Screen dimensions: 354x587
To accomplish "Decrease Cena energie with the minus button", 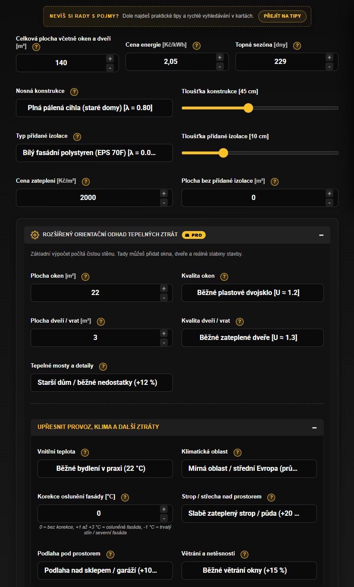I will (x=219, y=66).
